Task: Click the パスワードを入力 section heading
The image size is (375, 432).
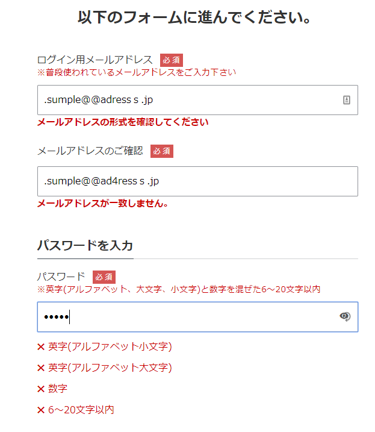Action: (85, 245)
